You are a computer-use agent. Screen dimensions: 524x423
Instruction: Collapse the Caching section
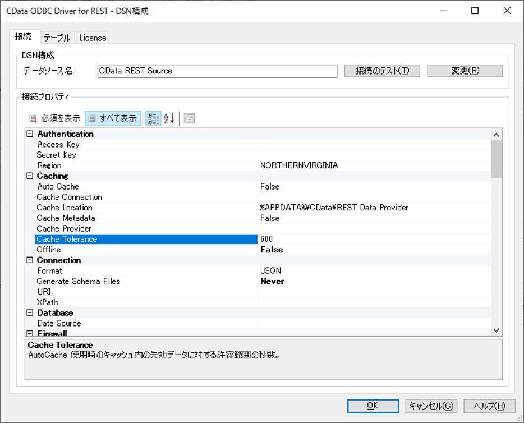coord(29,176)
